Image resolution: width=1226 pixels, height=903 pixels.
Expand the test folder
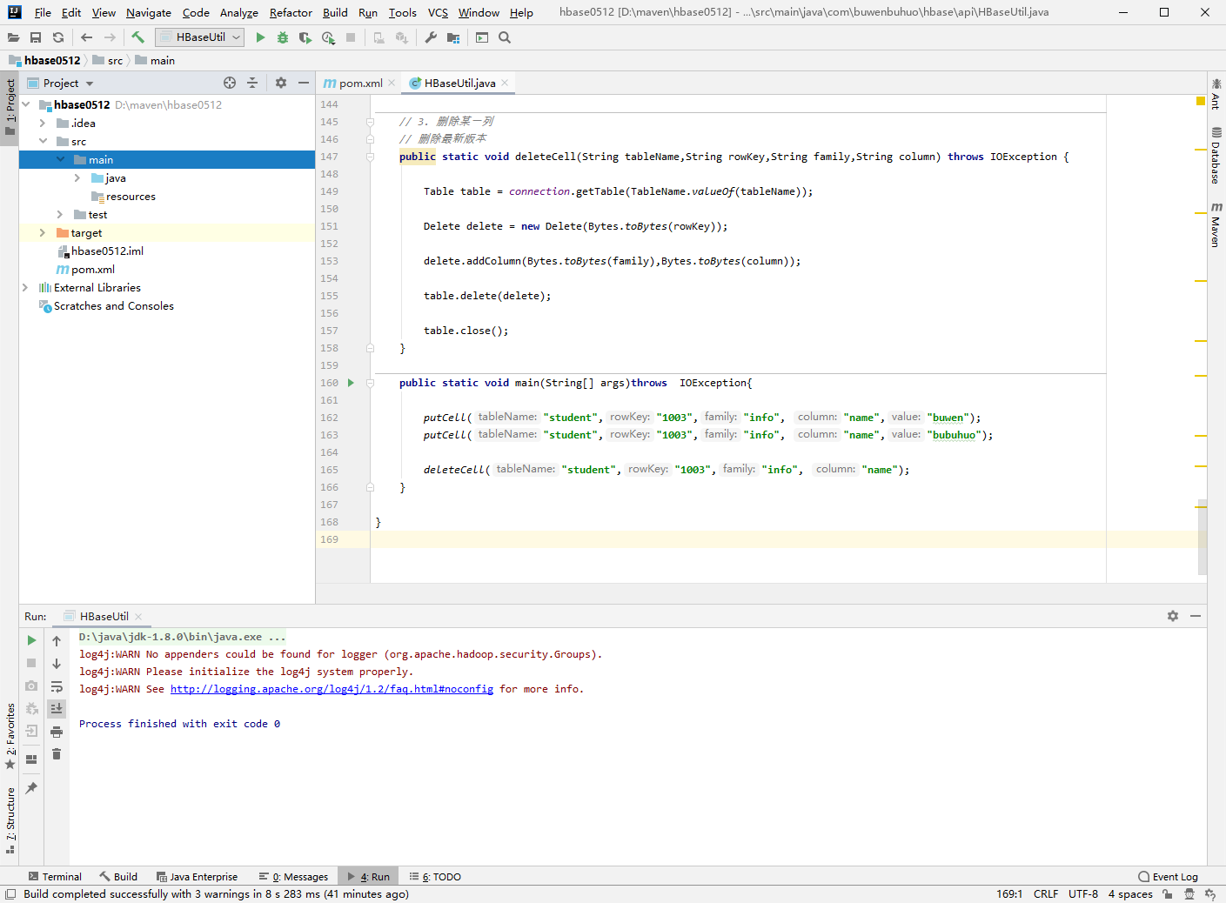point(60,214)
